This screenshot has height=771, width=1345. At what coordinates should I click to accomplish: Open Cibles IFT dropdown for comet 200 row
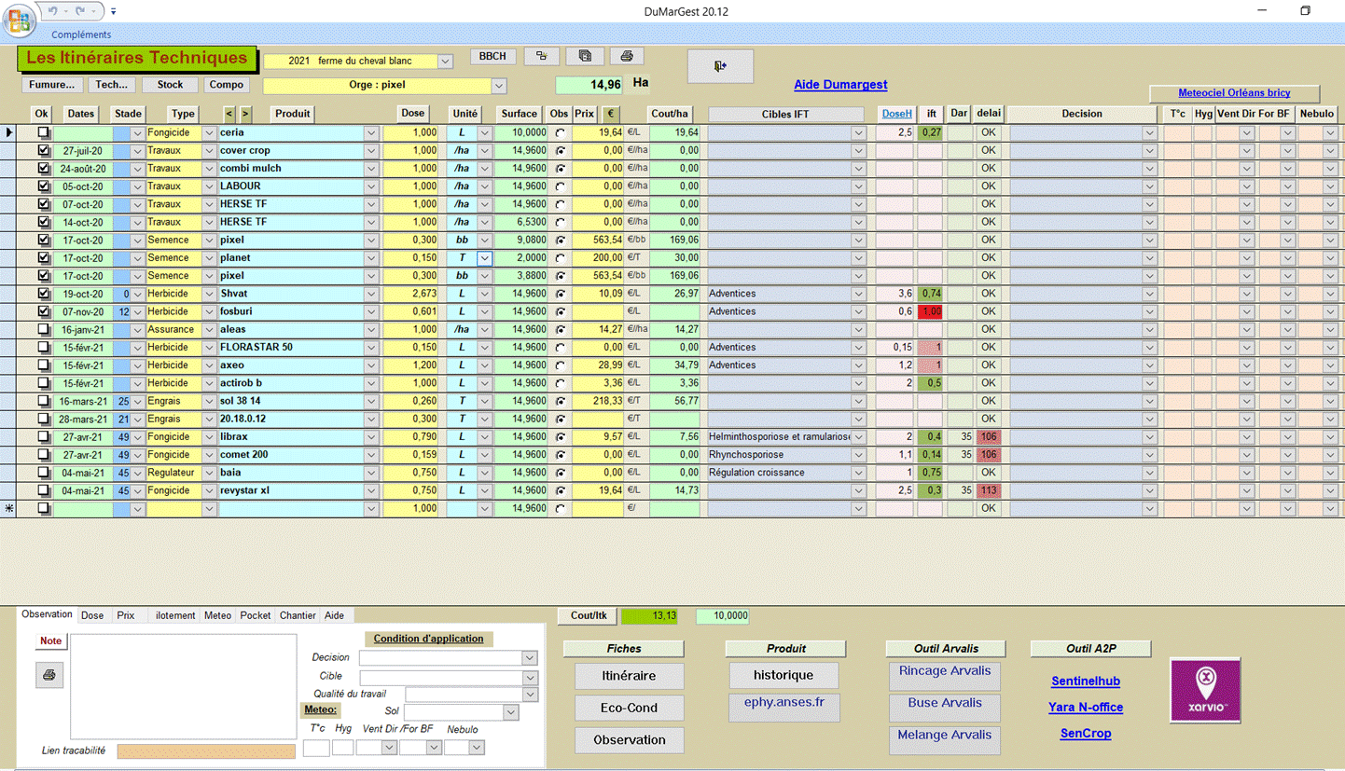(x=858, y=455)
